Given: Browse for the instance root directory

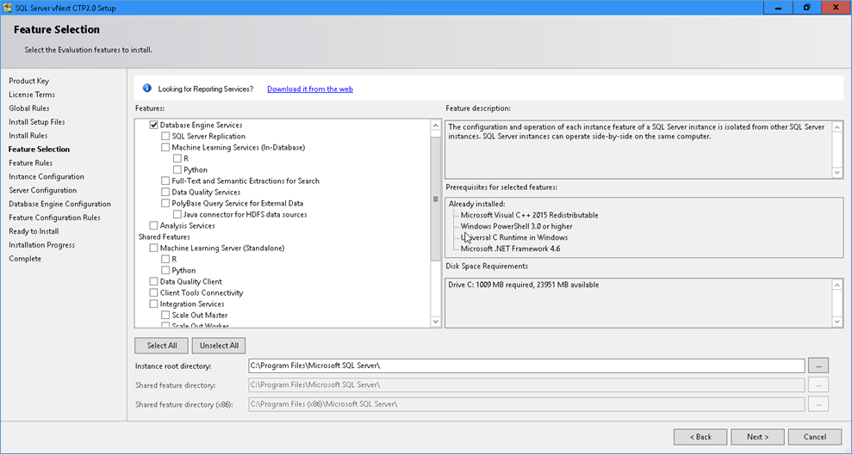Looking at the screenshot, I should (818, 365).
